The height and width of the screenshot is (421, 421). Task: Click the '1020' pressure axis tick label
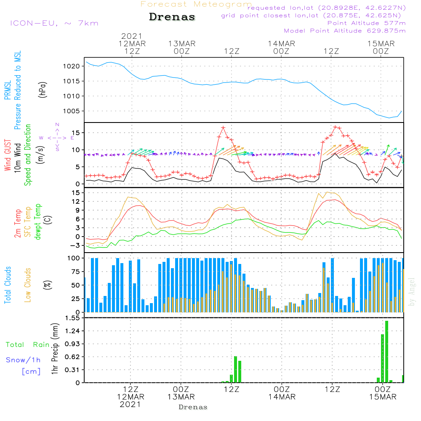click(x=72, y=67)
